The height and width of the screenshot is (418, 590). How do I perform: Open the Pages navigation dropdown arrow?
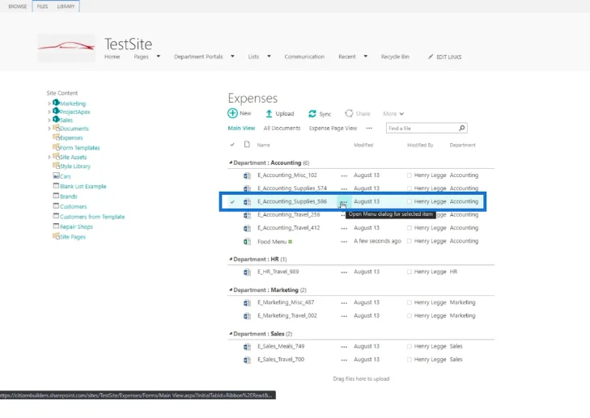tap(159, 57)
